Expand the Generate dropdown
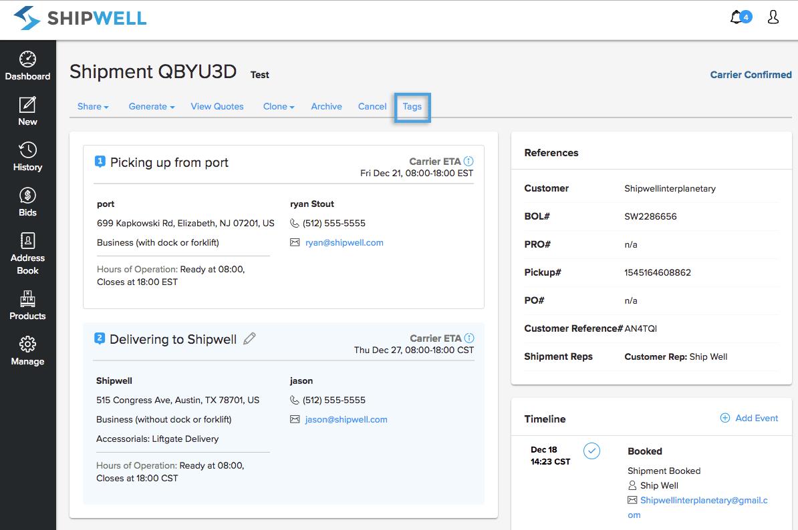The width and height of the screenshot is (798, 530). (152, 106)
